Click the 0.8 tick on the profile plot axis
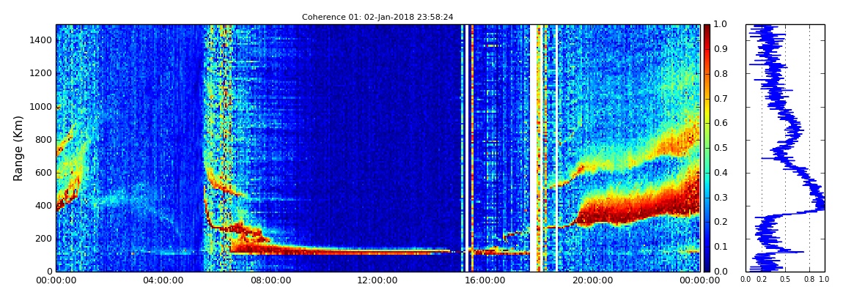Viewport: 843px width, 298px height. coord(809,280)
